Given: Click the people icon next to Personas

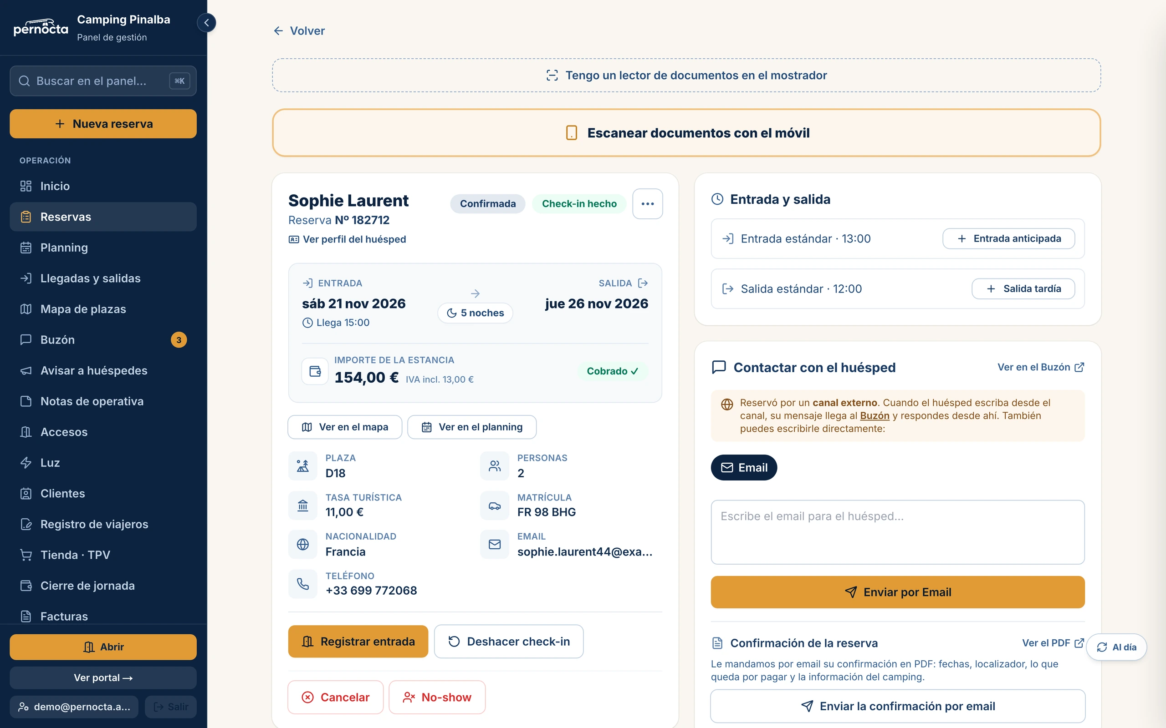Looking at the screenshot, I should 494,465.
